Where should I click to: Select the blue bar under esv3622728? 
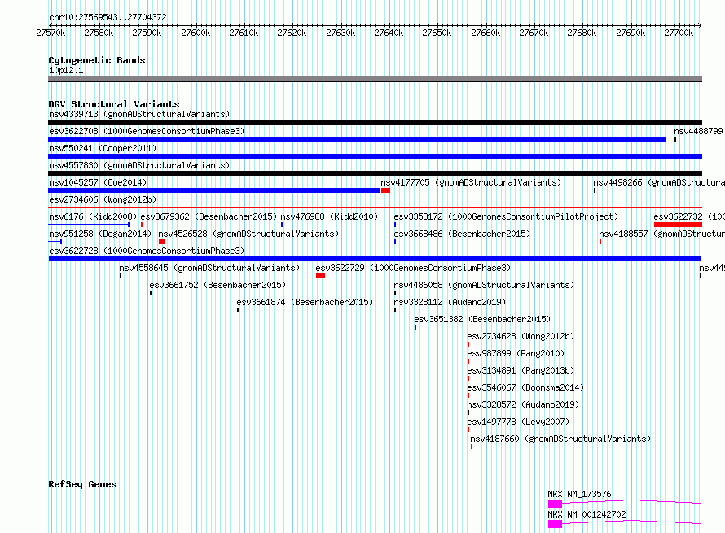tap(375, 259)
